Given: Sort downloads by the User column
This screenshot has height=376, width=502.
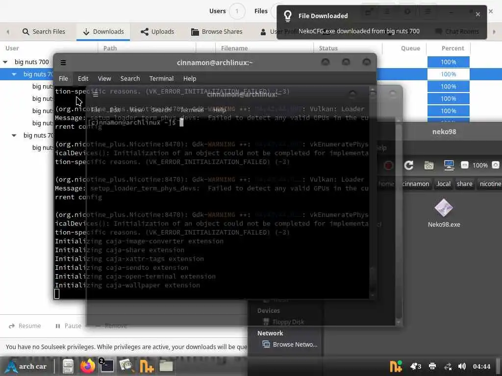Looking at the screenshot, I should (x=49, y=48).
